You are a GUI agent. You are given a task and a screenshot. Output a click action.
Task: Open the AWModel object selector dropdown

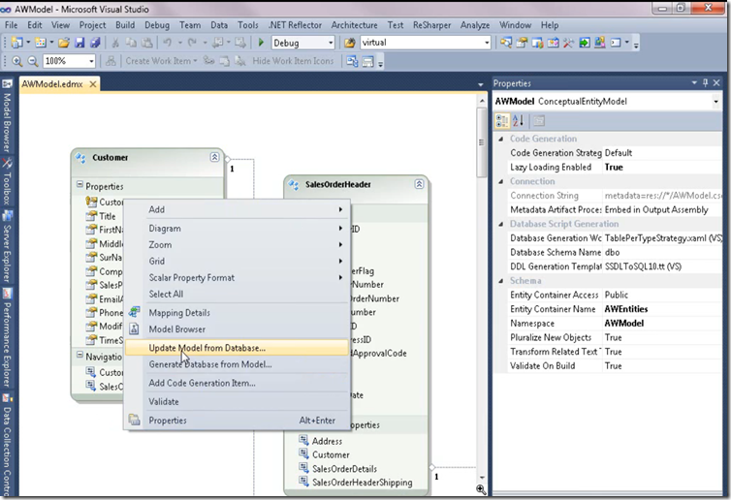pyautogui.click(x=715, y=102)
